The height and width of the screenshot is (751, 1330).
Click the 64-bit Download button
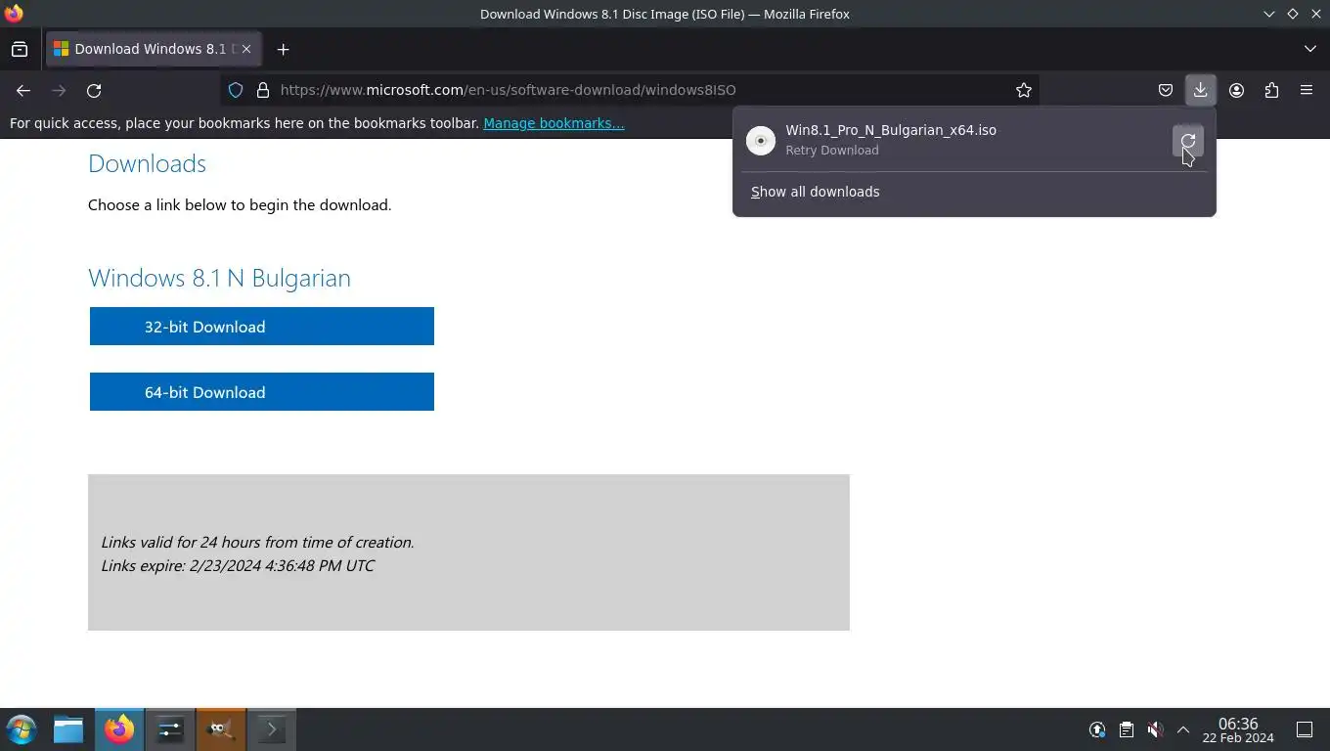pos(262,392)
